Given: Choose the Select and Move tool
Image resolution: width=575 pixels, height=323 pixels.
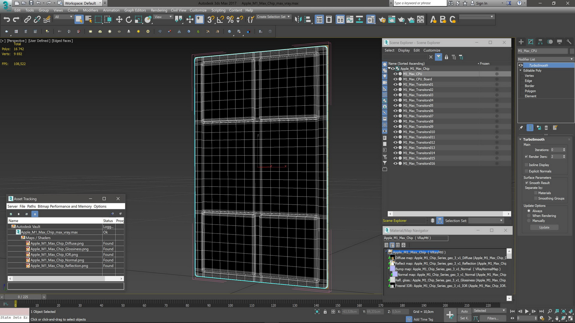Looking at the screenshot, I should [x=119, y=20].
